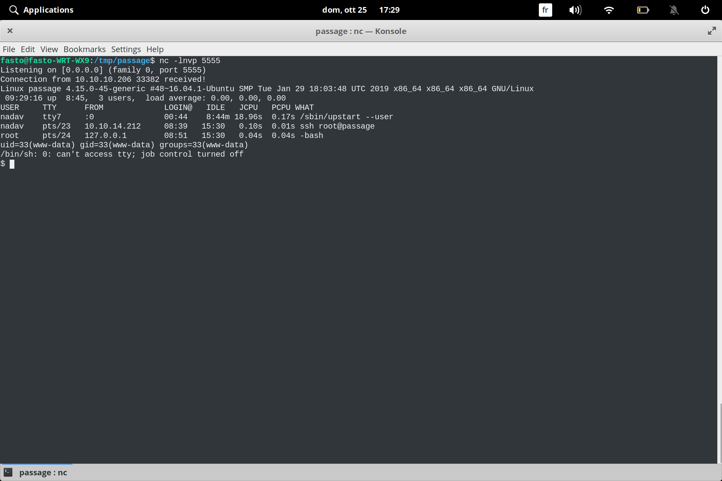Open the View menu
Viewport: 722px width, 481px height.
(49, 49)
